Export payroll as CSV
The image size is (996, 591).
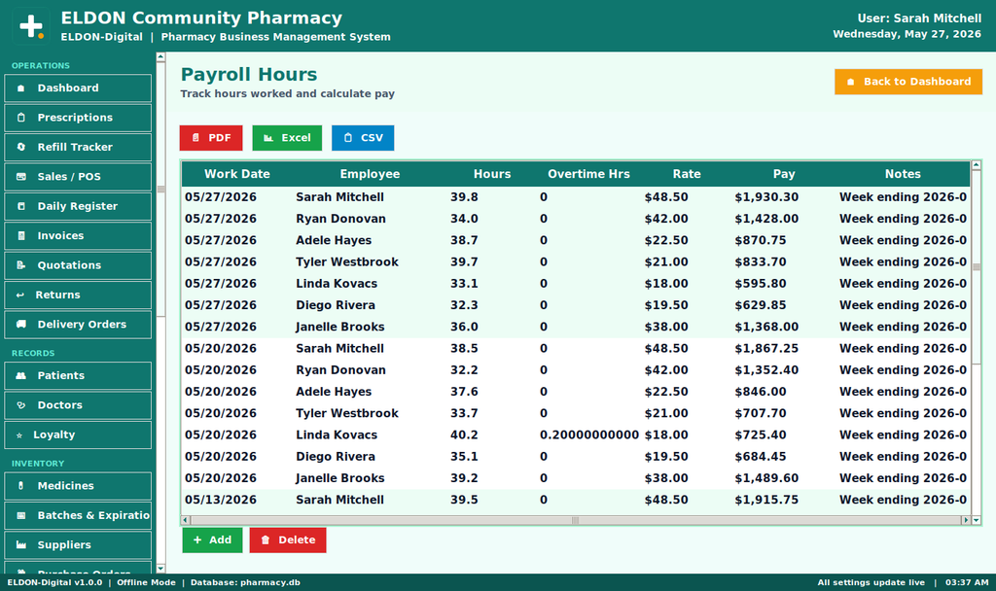click(x=363, y=138)
